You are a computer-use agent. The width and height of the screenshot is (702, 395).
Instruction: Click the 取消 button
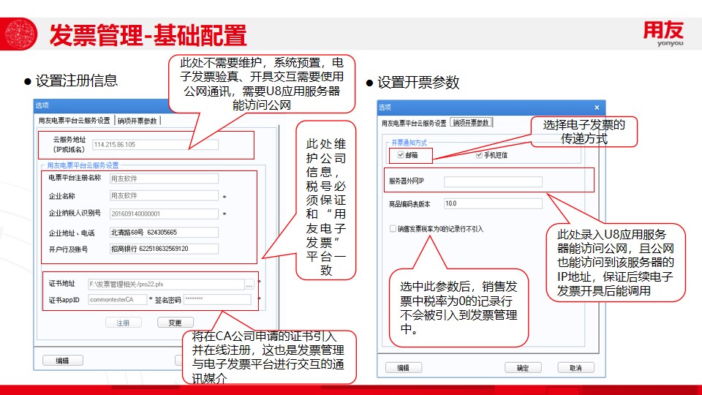point(575,368)
